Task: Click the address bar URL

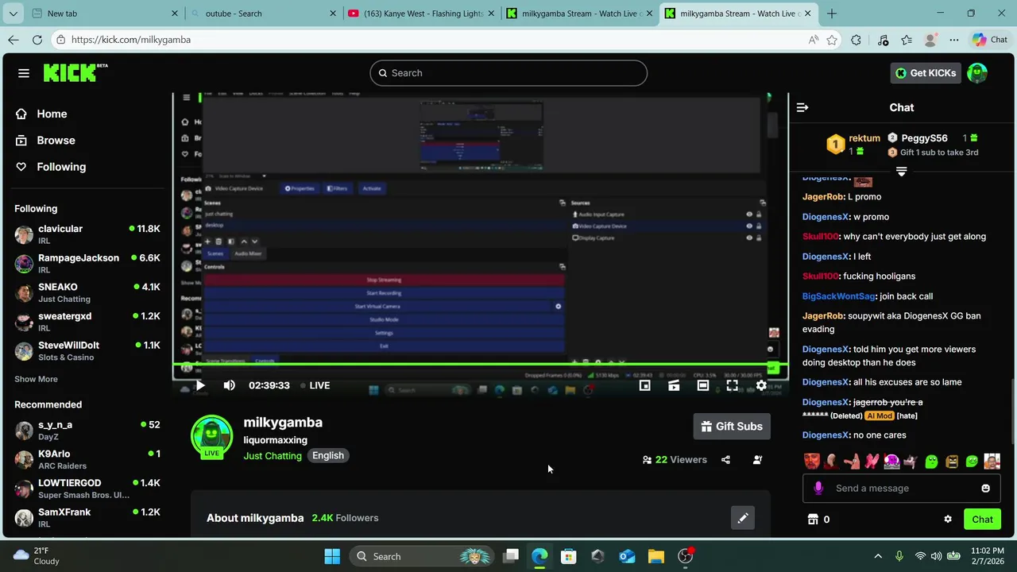Action: click(131, 40)
